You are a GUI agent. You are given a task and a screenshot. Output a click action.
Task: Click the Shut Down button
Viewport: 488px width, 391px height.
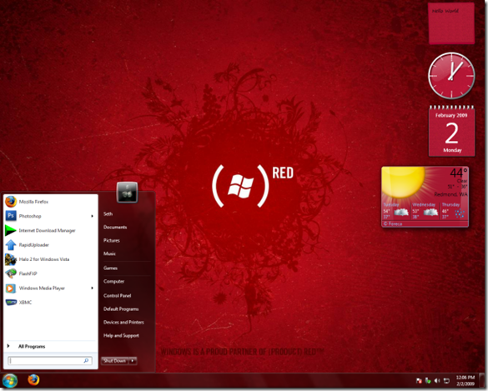[x=115, y=361]
